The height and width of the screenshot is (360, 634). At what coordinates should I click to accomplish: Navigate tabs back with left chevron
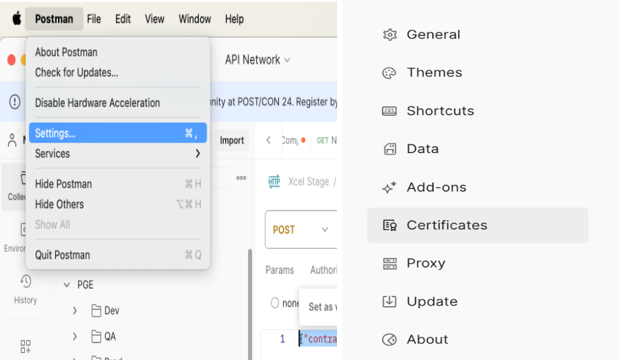[x=269, y=141]
